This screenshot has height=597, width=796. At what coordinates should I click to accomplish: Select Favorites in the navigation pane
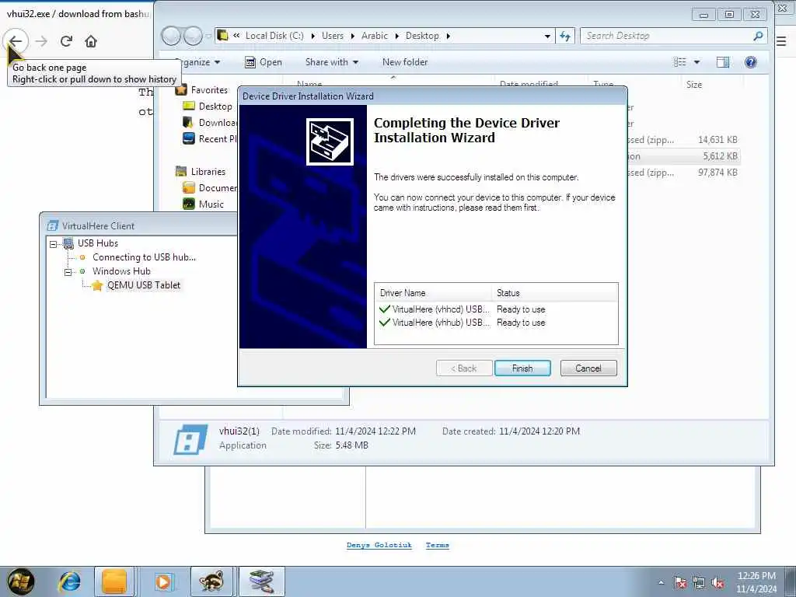click(x=202, y=90)
